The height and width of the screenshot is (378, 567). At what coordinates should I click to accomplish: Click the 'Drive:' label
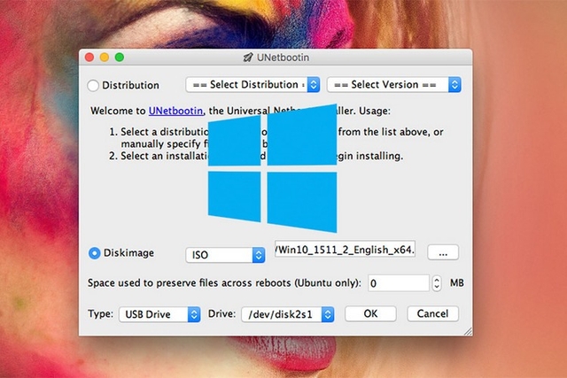pos(221,313)
